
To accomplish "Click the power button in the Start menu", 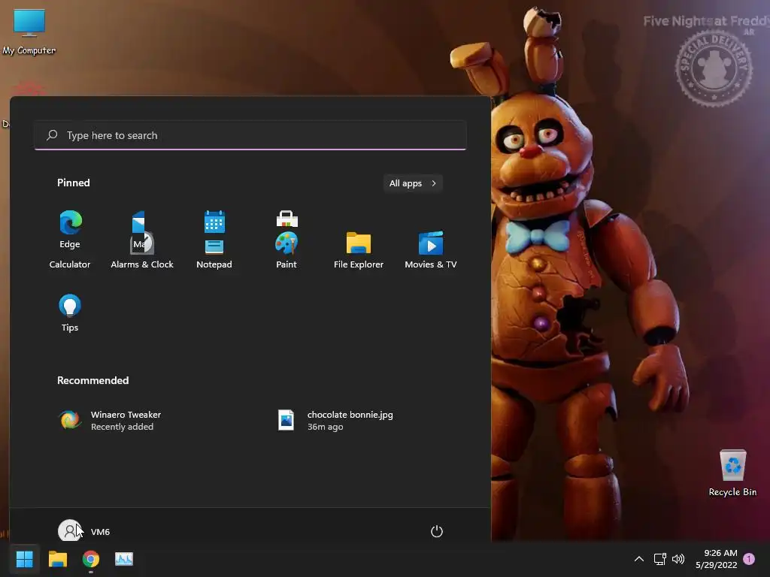I will tap(437, 531).
